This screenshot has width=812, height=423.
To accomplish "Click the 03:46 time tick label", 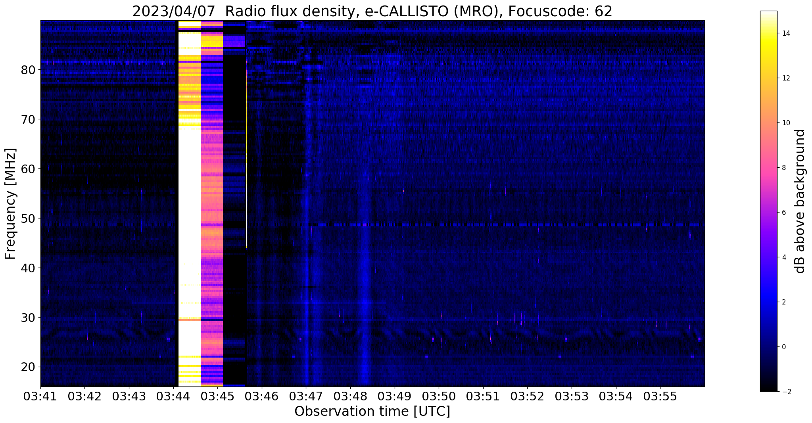I will point(262,397).
